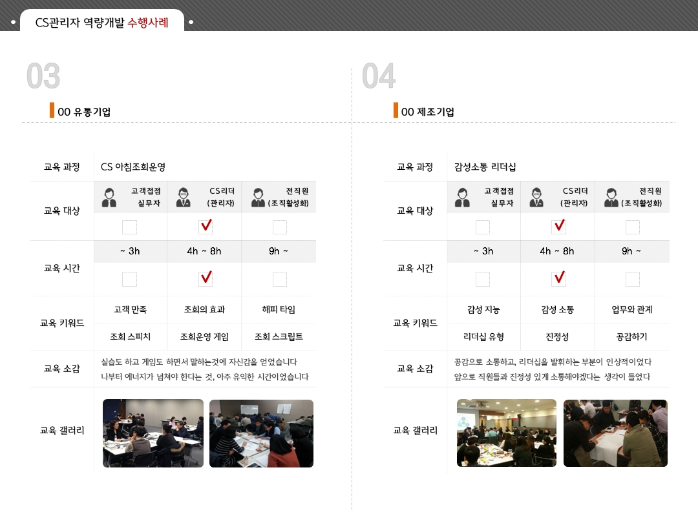698x523 pixels.
Task: Click the review line starting 공감으로 소통하고
Action: [553, 362]
